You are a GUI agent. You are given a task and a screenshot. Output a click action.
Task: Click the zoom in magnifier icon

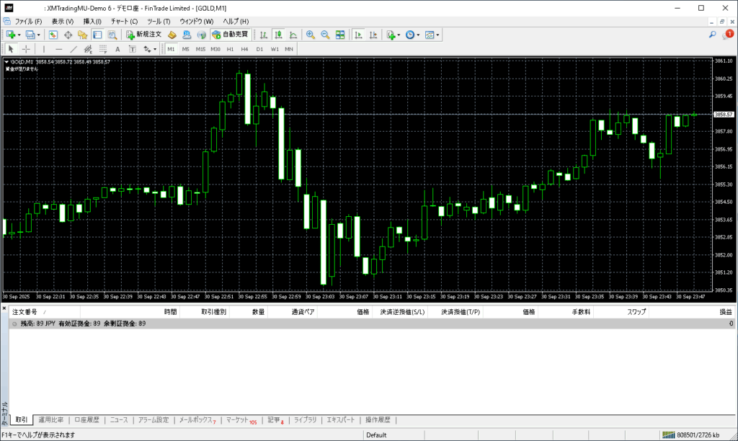(311, 35)
